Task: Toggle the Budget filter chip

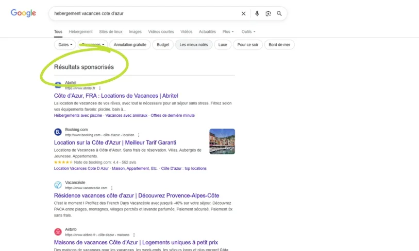Action: [163, 45]
